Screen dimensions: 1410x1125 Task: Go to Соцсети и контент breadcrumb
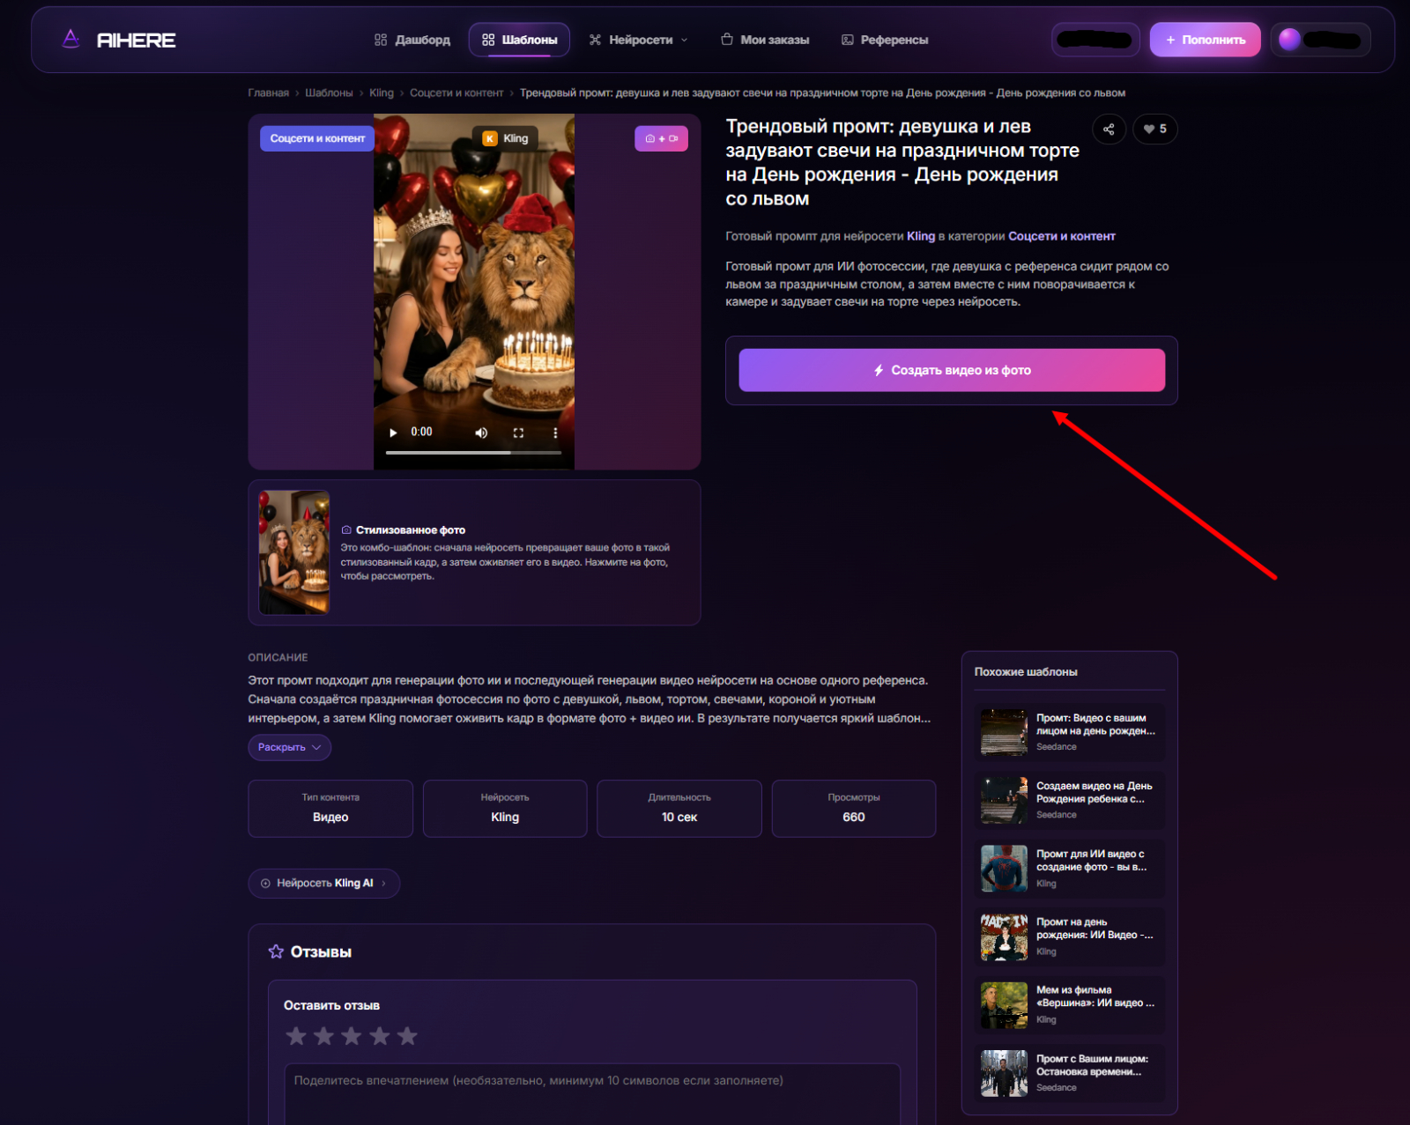456,93
